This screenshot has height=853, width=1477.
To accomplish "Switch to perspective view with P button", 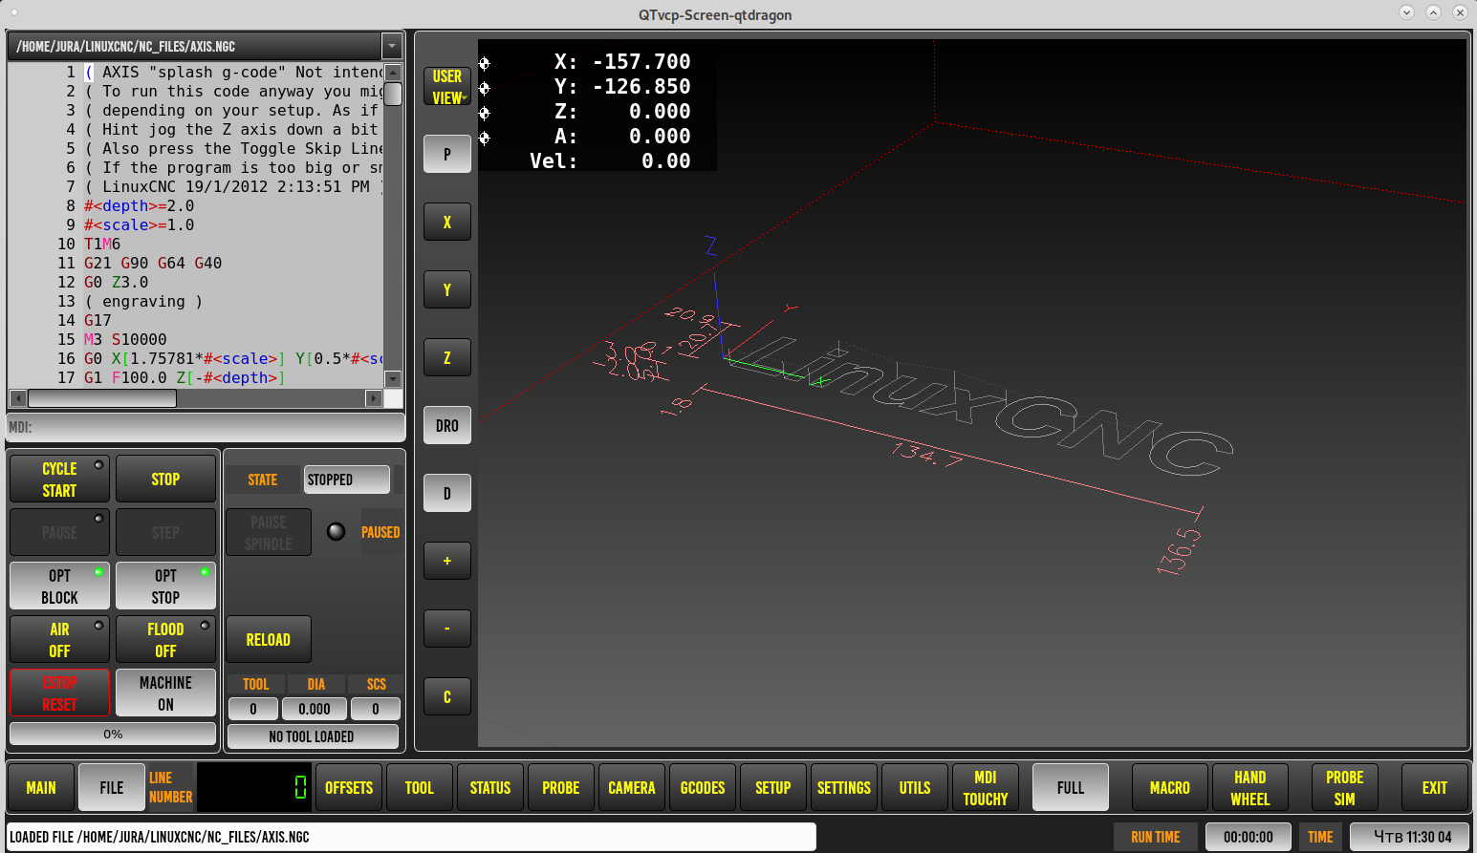I will (x=447, y=154).
